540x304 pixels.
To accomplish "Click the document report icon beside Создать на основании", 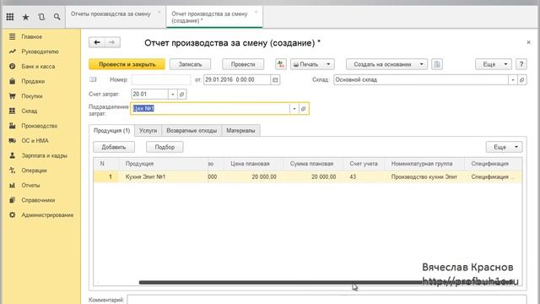I will click(437, 64).
